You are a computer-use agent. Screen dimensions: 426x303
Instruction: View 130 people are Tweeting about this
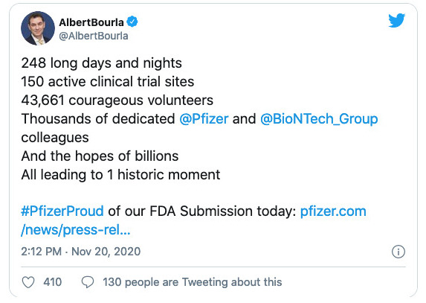[192, 282]
